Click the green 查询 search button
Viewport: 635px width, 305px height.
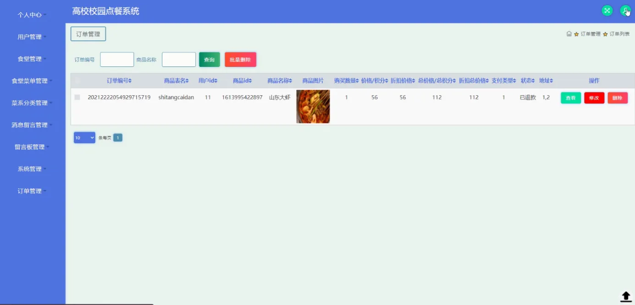coord(209,60)
